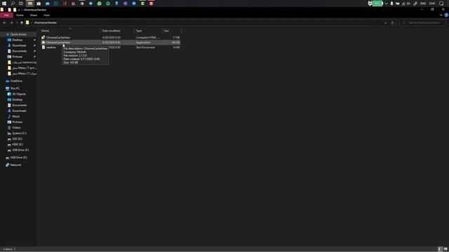Click ENG language indicator in tray

pyautogui.click(x=423, y=3)
